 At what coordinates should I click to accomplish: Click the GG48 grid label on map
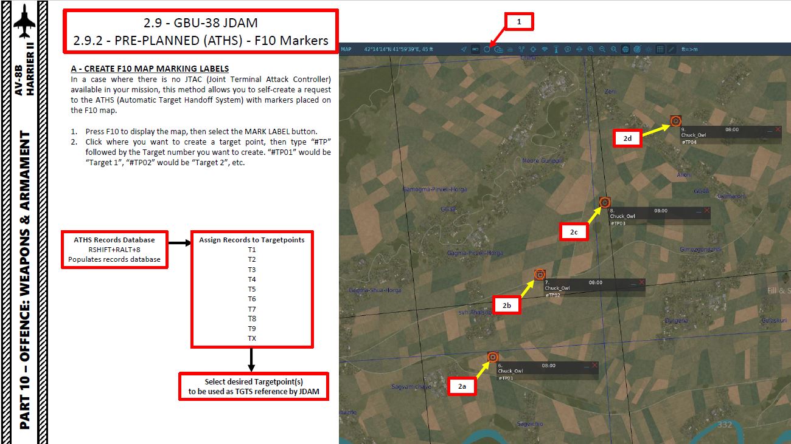pyautogui.click(x=701, y=191)
